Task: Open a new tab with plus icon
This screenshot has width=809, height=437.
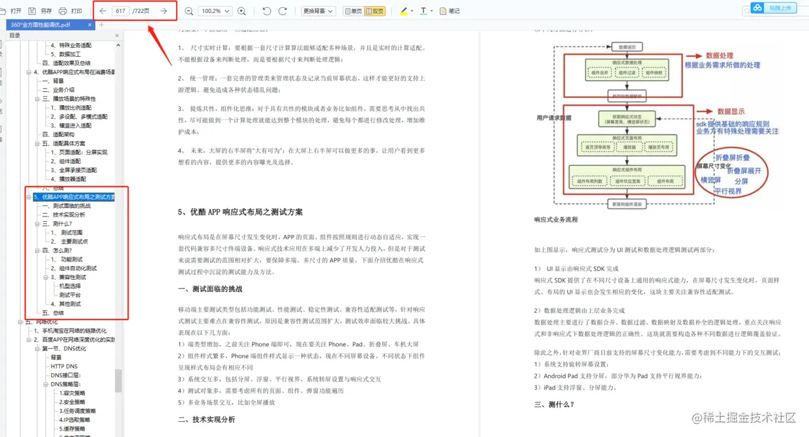Action: pyautogui.click(x=101, y=25)
